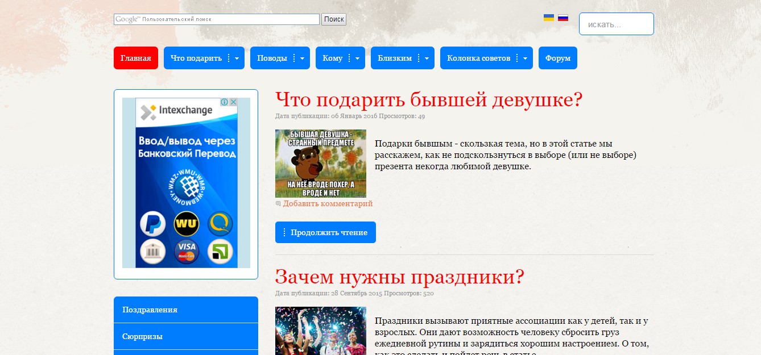
Task: Click the 'Поиск' Google search button
Action: (334, 19)
